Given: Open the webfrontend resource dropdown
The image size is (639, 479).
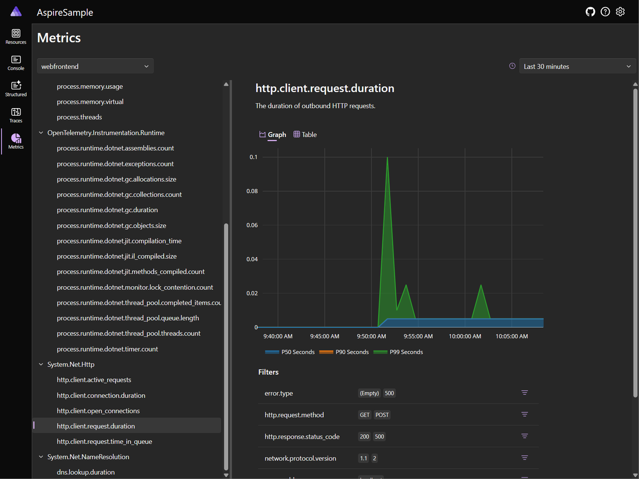Looking at the screenshot, I should (x=95, y=66).
